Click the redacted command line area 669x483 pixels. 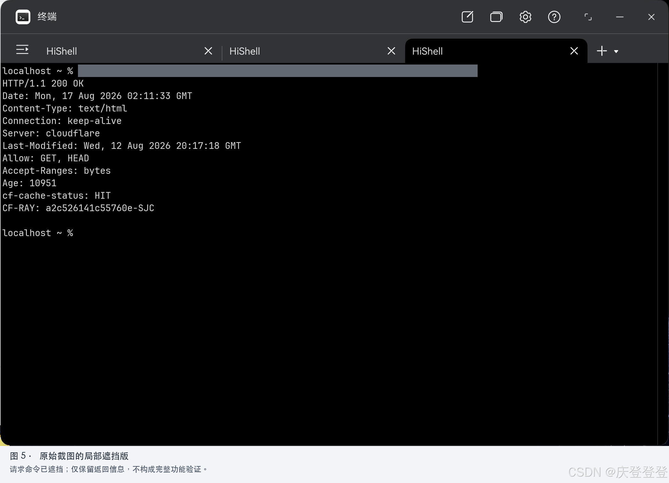[x=278, y=71]
